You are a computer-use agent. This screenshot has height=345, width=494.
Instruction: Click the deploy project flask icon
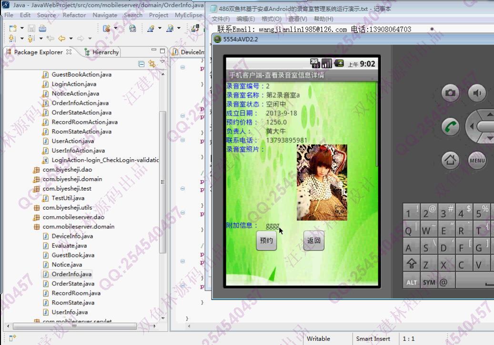(x=170, y=29)
